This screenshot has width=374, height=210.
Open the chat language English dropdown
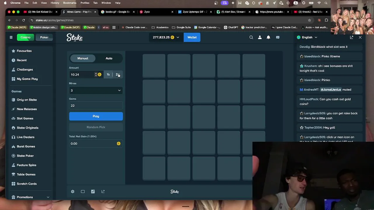[307, 37]
